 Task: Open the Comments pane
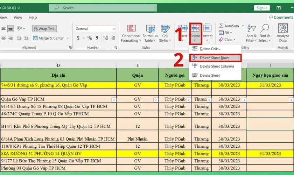coord(281,17)
